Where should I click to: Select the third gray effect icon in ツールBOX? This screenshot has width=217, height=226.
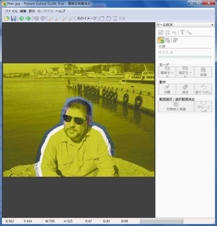(175, 40)
